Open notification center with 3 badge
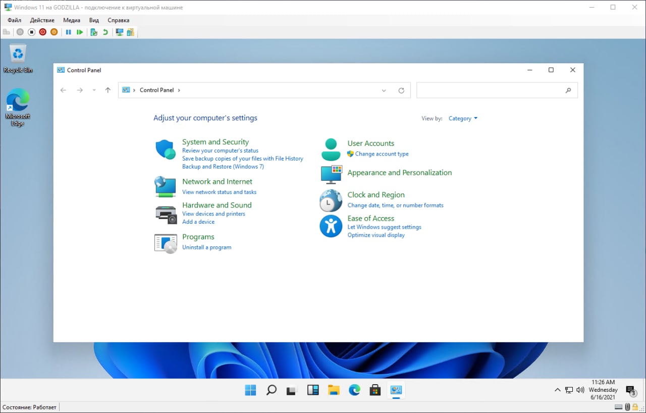646x413 pixels. (631, 390)
